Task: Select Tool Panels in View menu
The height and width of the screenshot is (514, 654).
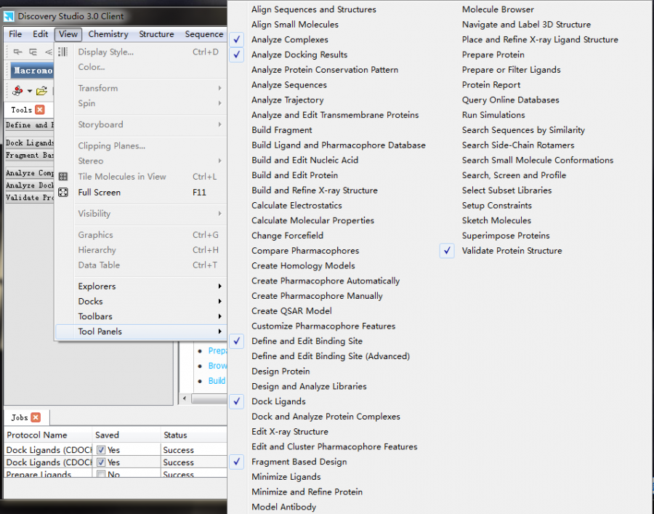Action: click(x=141, y=332)
